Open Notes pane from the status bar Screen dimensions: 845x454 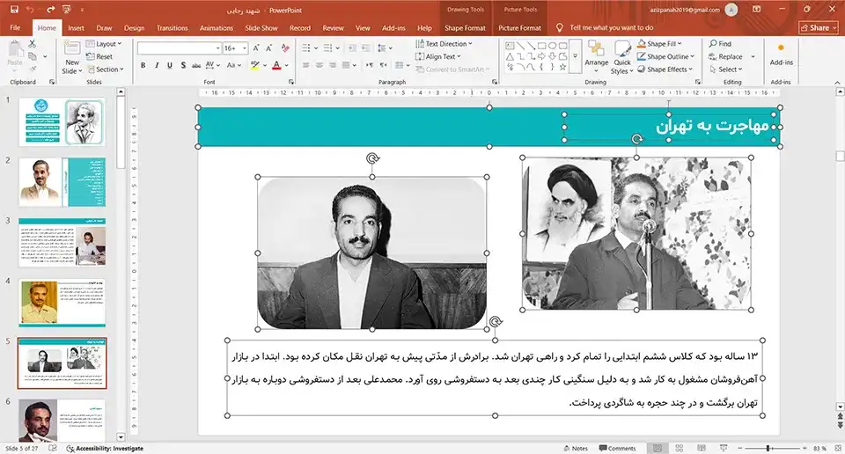(576, 448)
